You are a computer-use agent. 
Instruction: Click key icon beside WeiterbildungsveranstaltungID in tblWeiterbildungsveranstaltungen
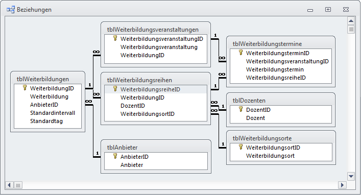[x=115, y=38]
